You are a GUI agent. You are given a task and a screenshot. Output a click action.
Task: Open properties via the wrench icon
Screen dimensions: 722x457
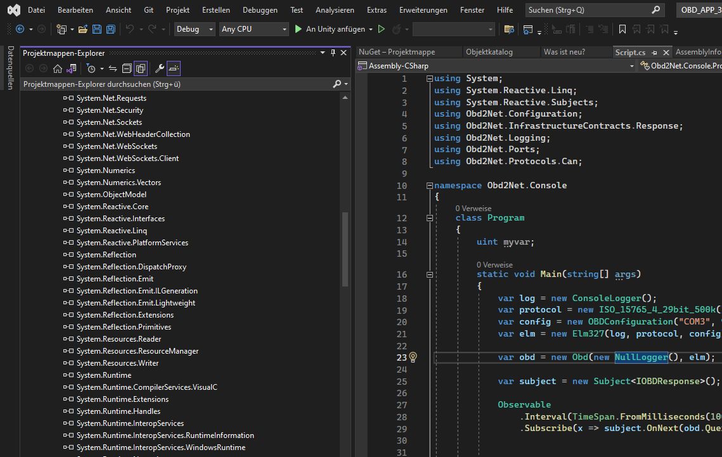click(x=160, y=68)
